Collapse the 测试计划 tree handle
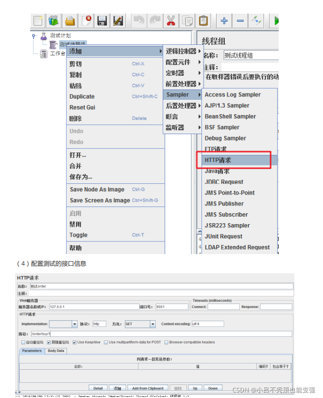Screen dimensions: 323x398 [x=33, y=36]
